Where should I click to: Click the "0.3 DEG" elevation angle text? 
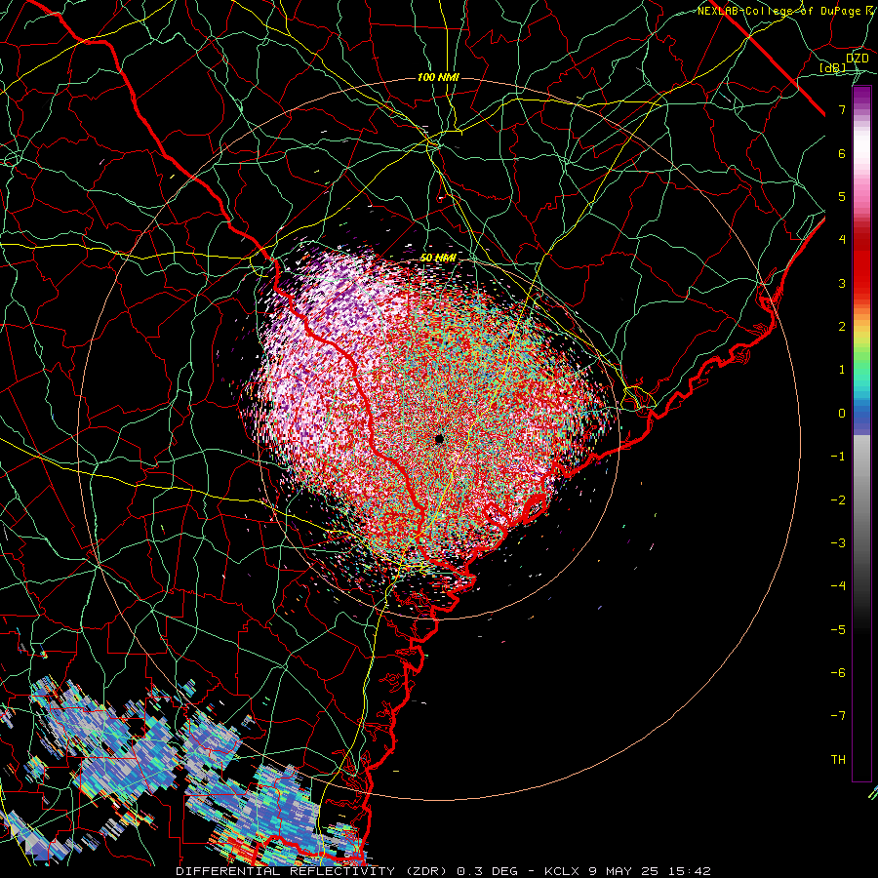pyautogui.click(x=487, y=871)
